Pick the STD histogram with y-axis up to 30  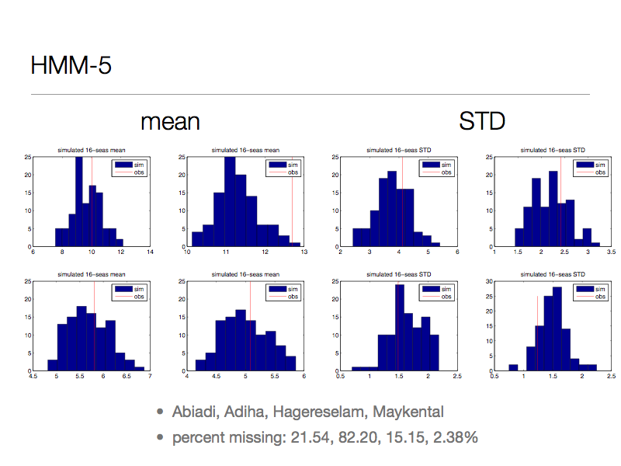coord(552,326)
